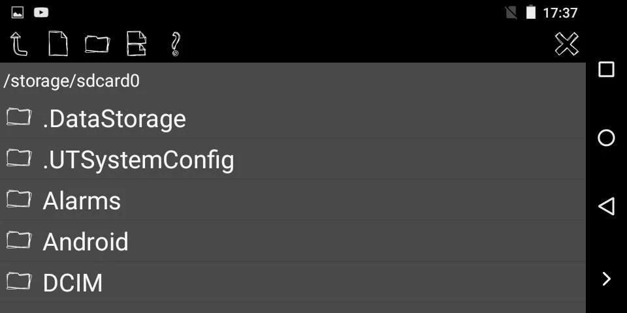627x313 pixels.
Task: Tap the YouTube notification icon
Action: 40,12
